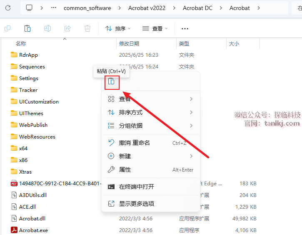The height and width of the screenshot is (235, 302).
Task: Click the toolbar Paste icon
Action: pyautogui.click(x=27, y=28)
